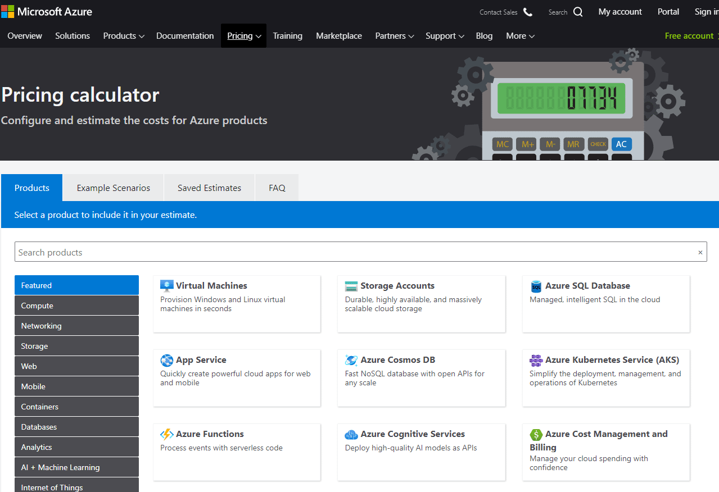
Task: Click the Azure SQL Database icon
Action: point(536,286)
